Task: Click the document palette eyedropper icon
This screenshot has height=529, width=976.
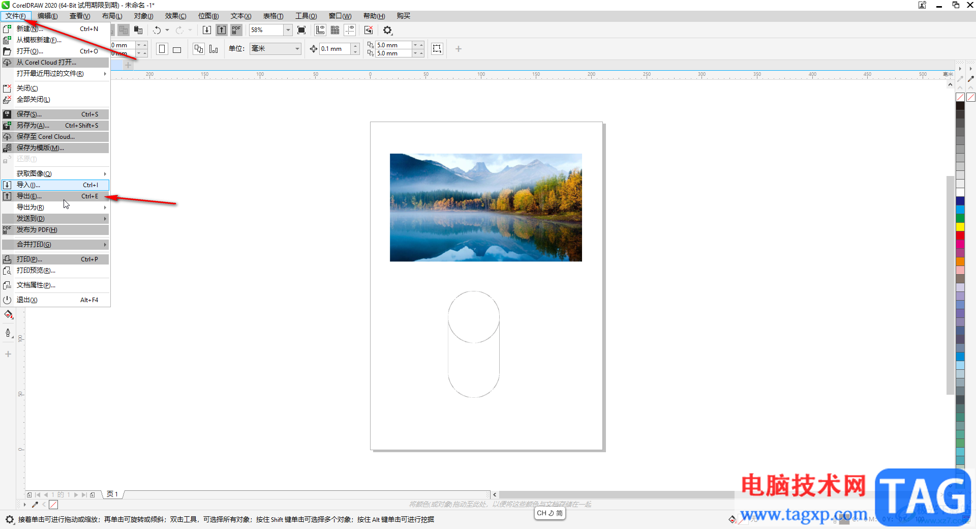Action: 35,505
